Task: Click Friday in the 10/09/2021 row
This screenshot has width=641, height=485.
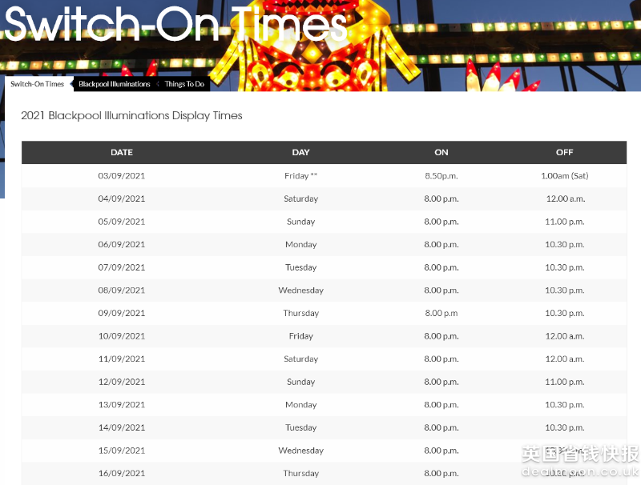Action: tap(301, 336)
